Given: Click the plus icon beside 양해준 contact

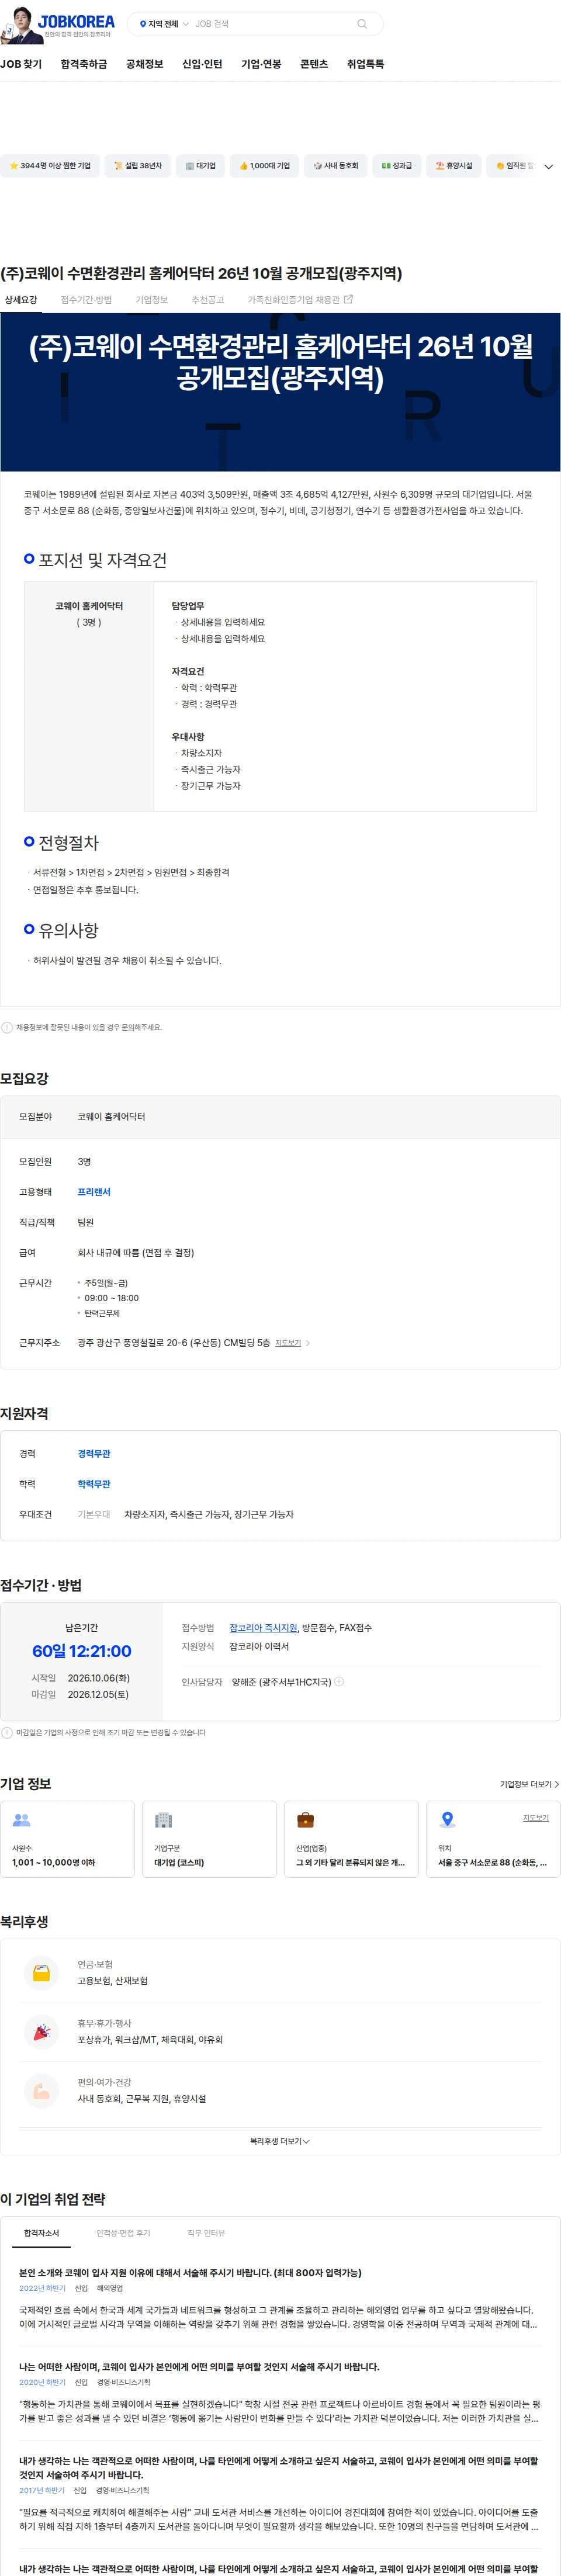Looking at the screenshot, I should tap(339, 1682).
